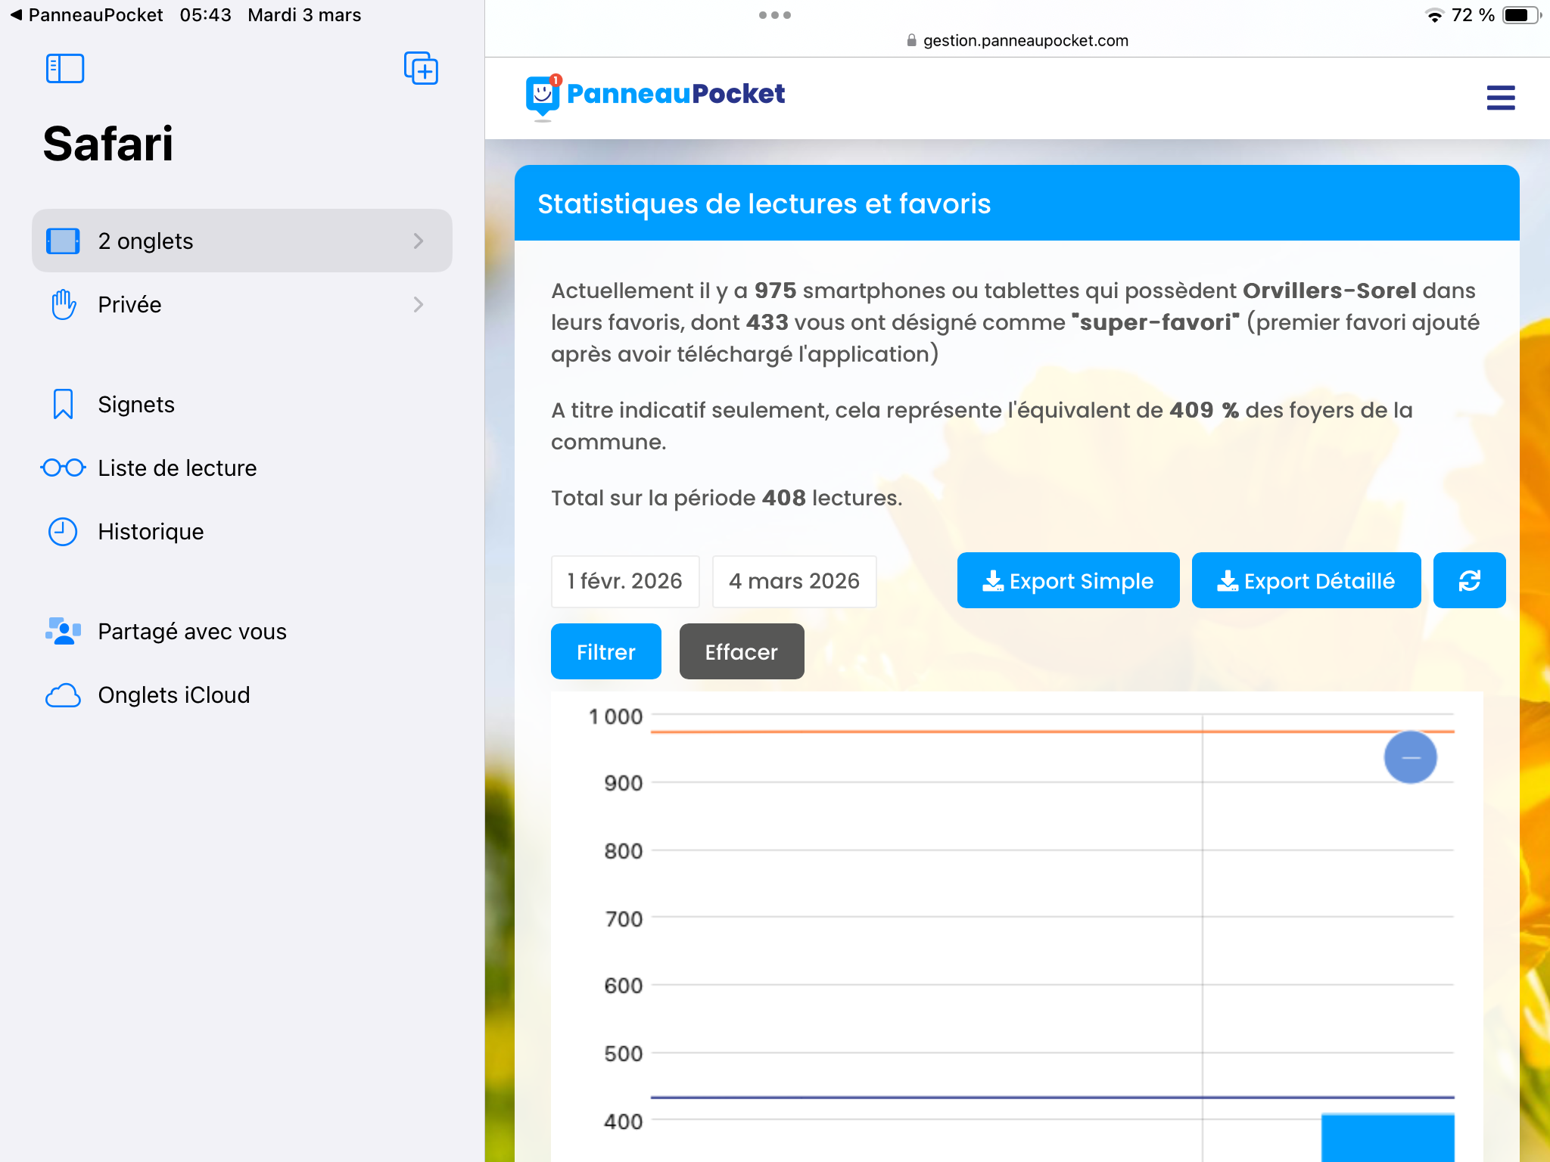
Task: Download with Export Simple
Action: tap(1068, 581)
